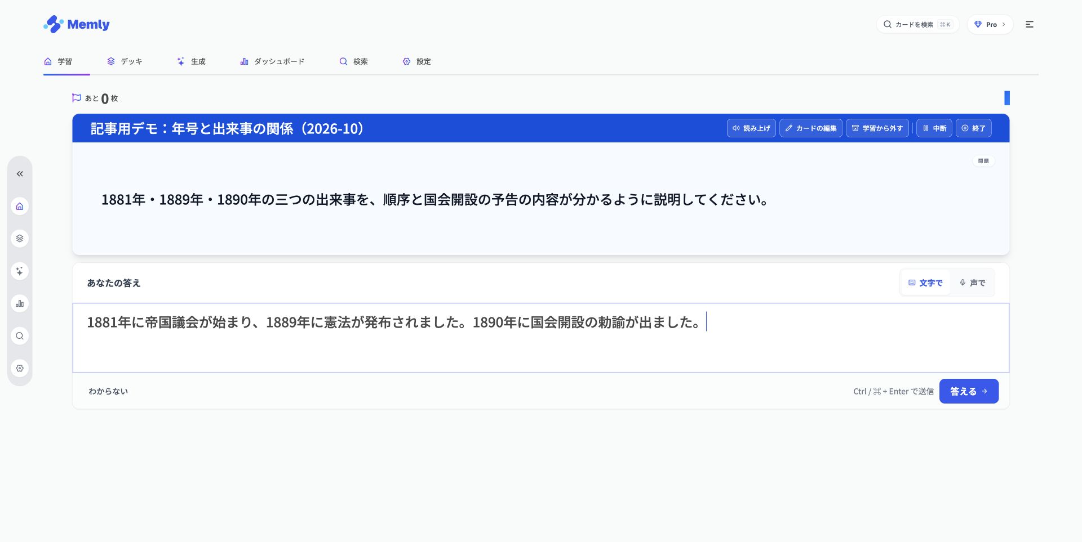Switch to the 生成 tab
The width and height of the screenshot is (1082, 542).
191,61
